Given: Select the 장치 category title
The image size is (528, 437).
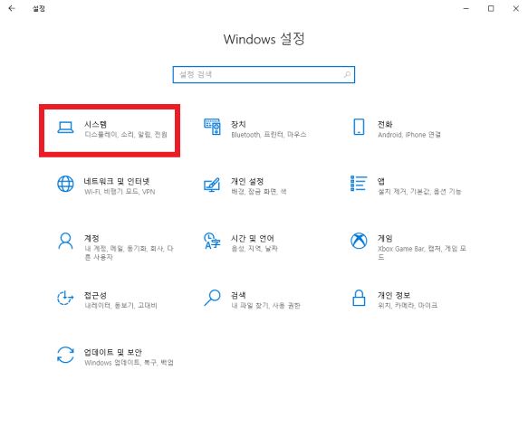Looking at the screenshot, I should 238,125.
